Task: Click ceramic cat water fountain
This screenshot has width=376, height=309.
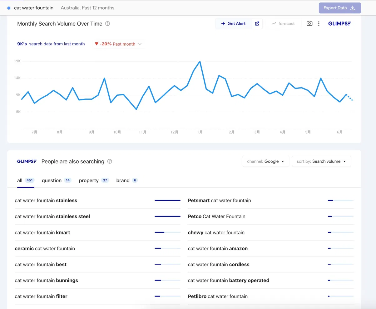Action: tap(45, 249)
